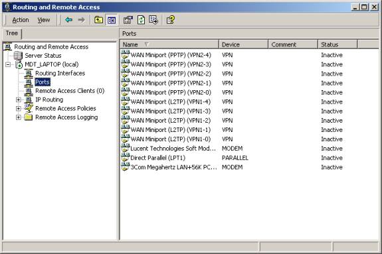Screen dimensions: 382x254
Task: Select the Ports tree node
Action: pos(43,82)
